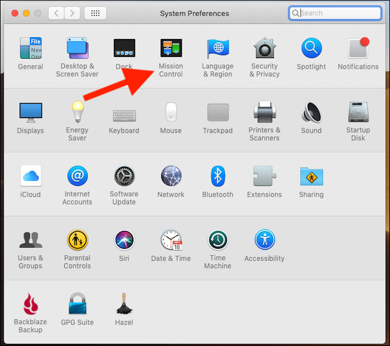Image resolution: width=390 pixels, height=346 pixels.
Task: Open Users & Groups pane
Action: (31, 240)
